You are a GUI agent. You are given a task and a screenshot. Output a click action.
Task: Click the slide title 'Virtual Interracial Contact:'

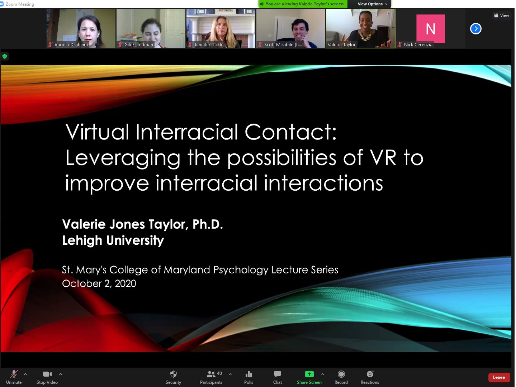201,132
